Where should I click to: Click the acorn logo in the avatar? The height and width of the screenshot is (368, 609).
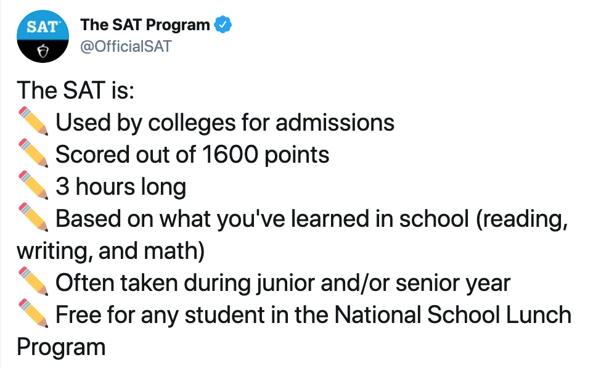43,51
